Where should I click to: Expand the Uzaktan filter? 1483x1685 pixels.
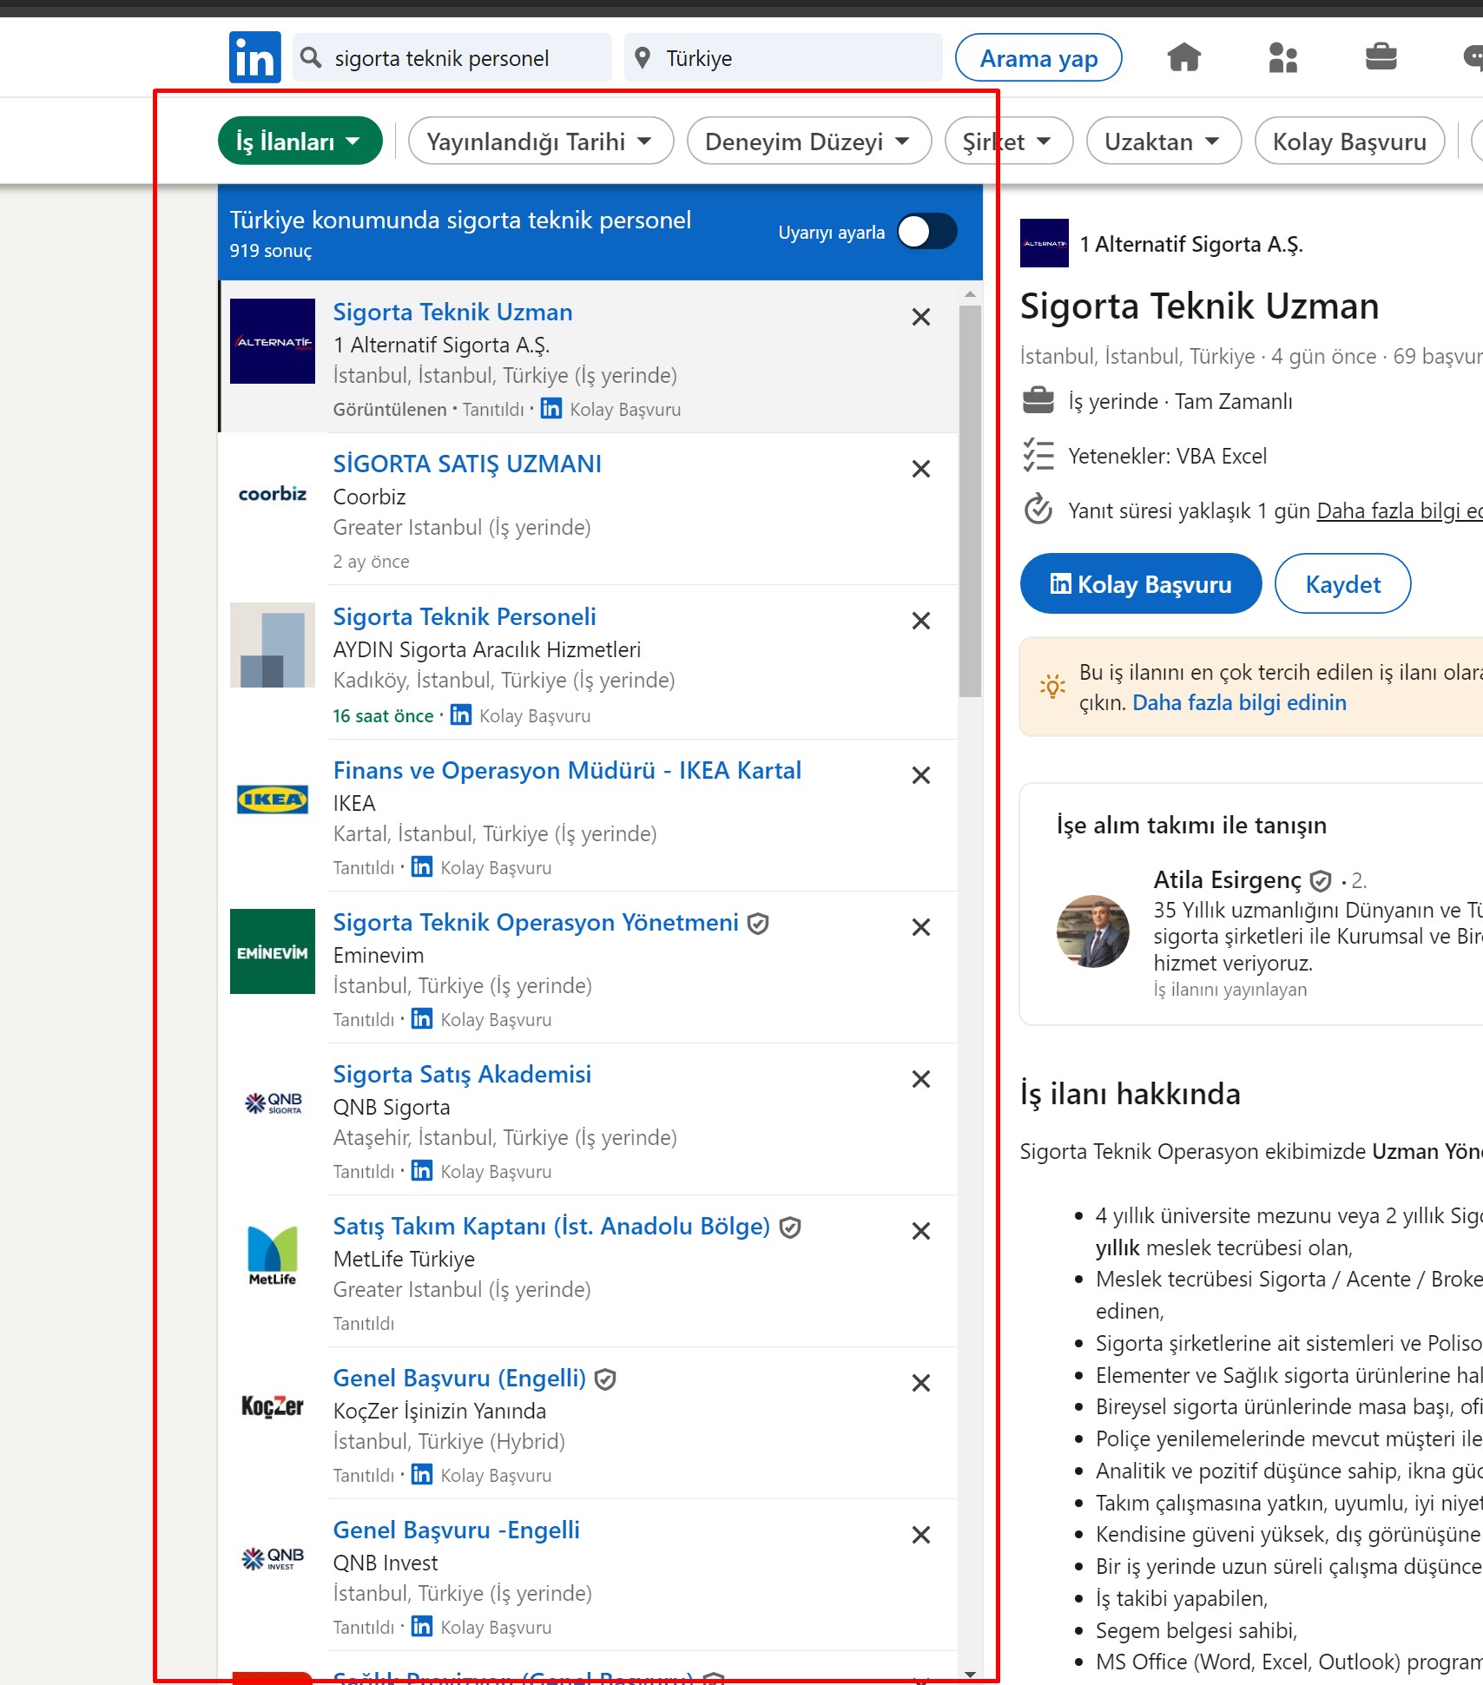(1163, 141)
